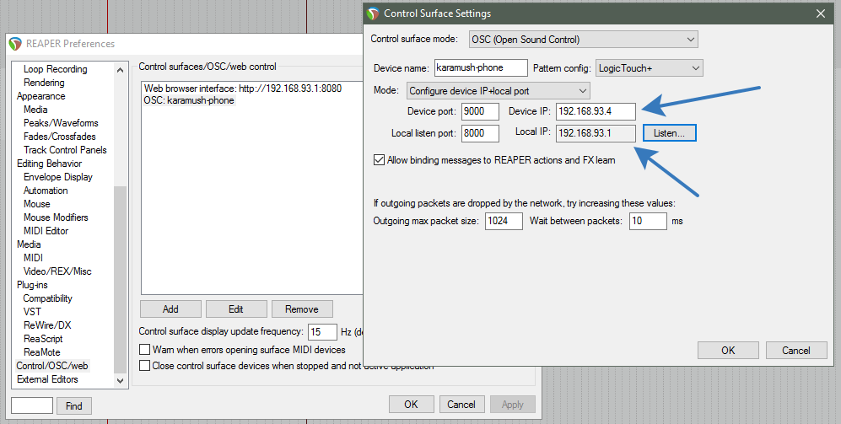Select Video/REX/Misc in preferences tree
The image size is (841, 424).
pyautogui.click(x=57, y=271)
